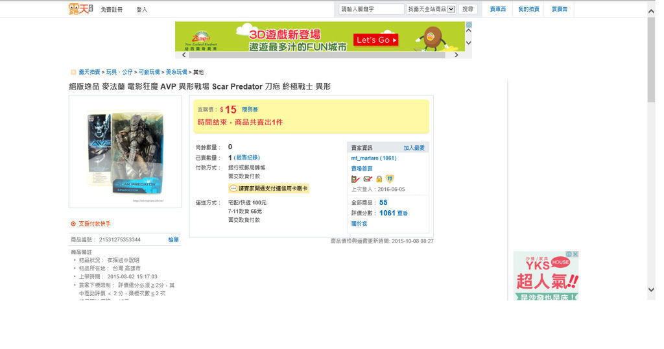Click the banner ad's left arrow
The image size is (664, 349).
click(x=184, y=55)
